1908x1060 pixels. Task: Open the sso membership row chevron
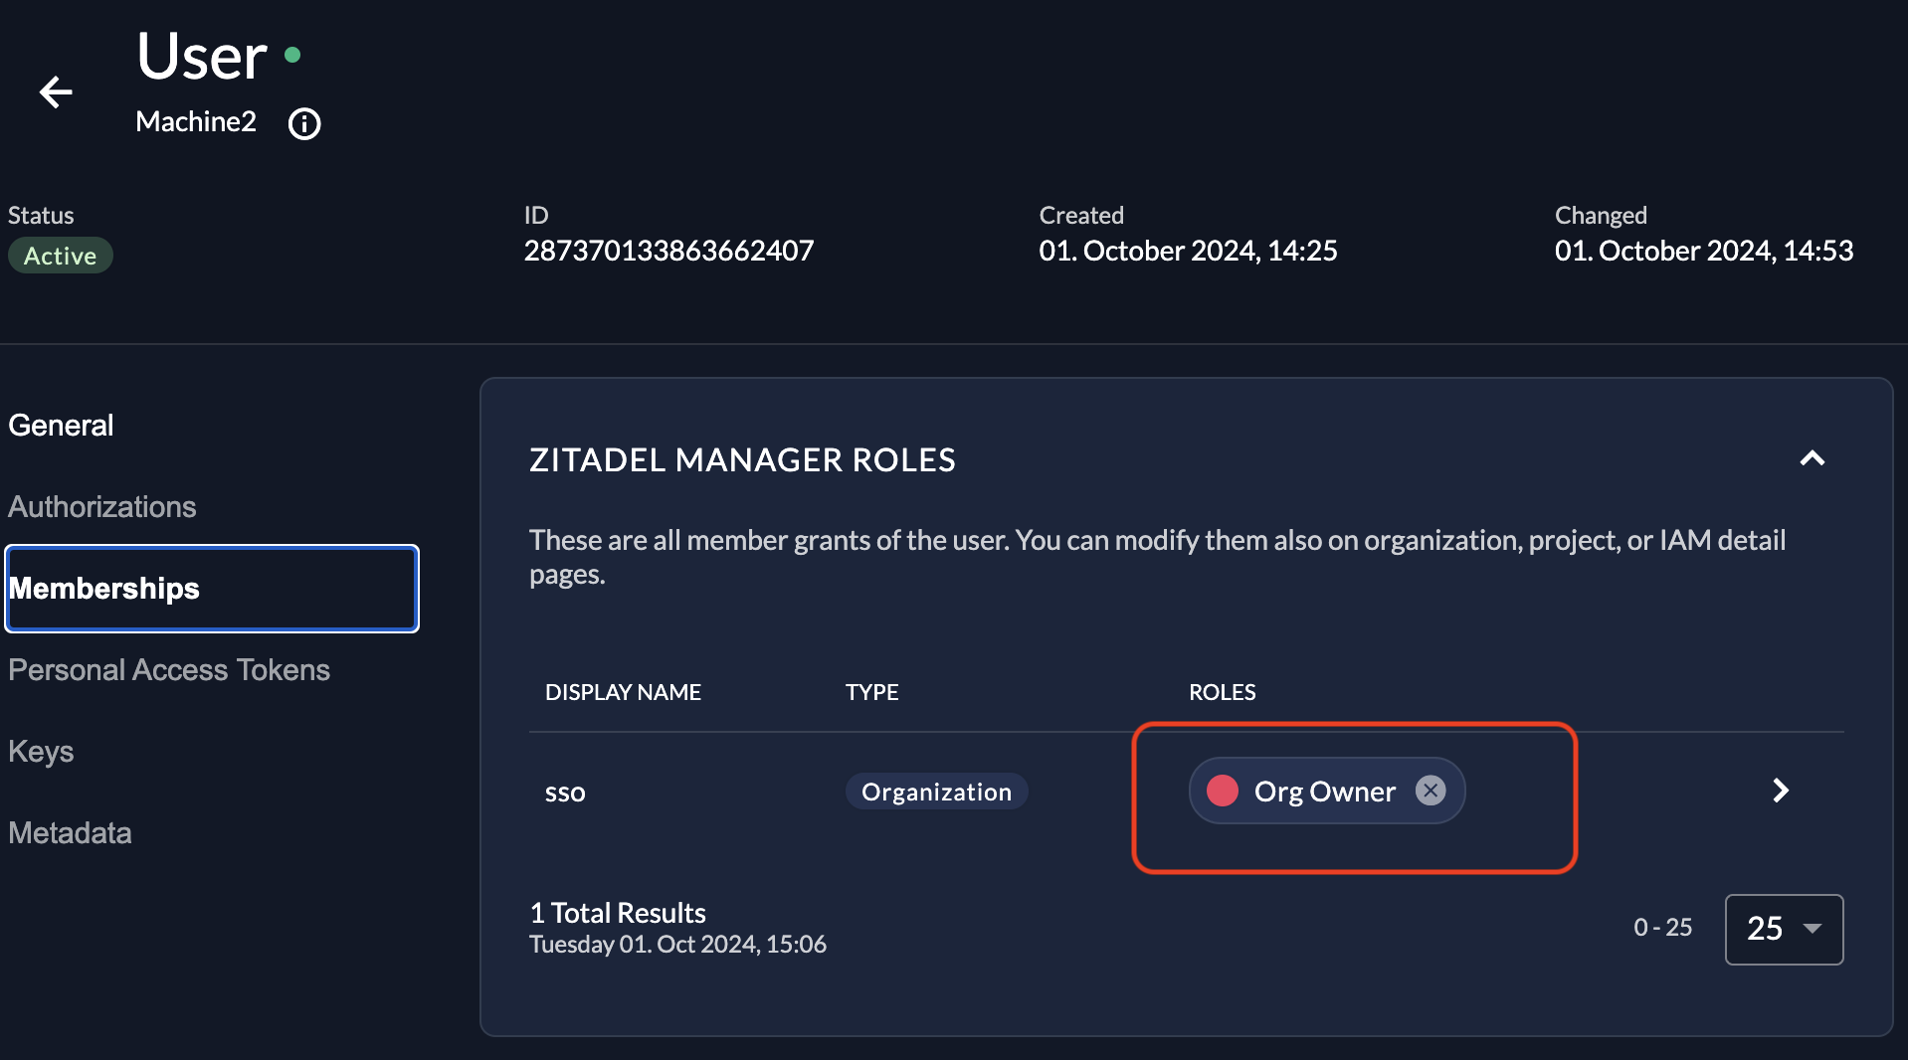coord(1780,791)
